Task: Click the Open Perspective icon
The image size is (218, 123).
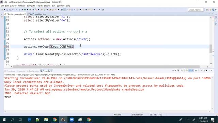Action: pyautogui.click(x=207, y=10)
